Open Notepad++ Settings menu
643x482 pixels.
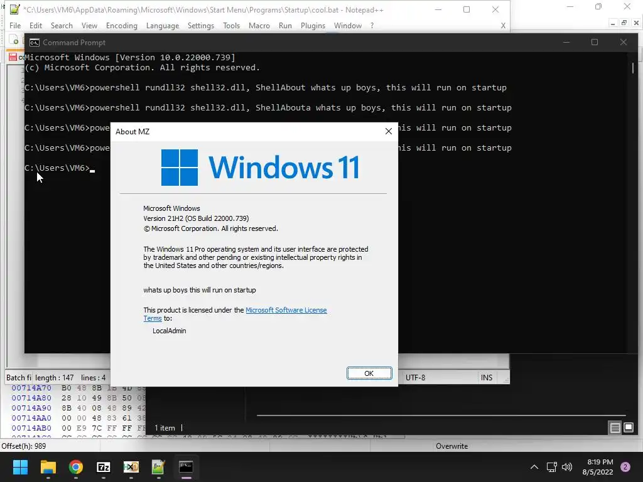200,25
